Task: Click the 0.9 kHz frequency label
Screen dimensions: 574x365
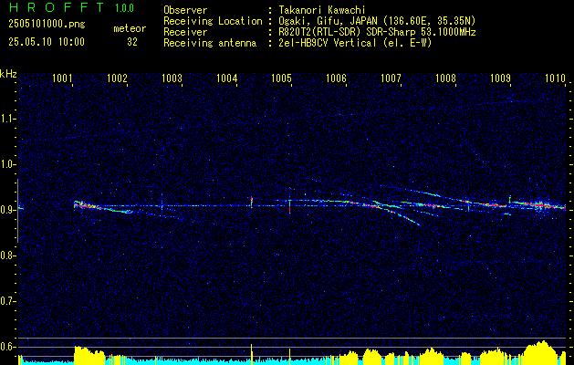Action: click(7, 210)
